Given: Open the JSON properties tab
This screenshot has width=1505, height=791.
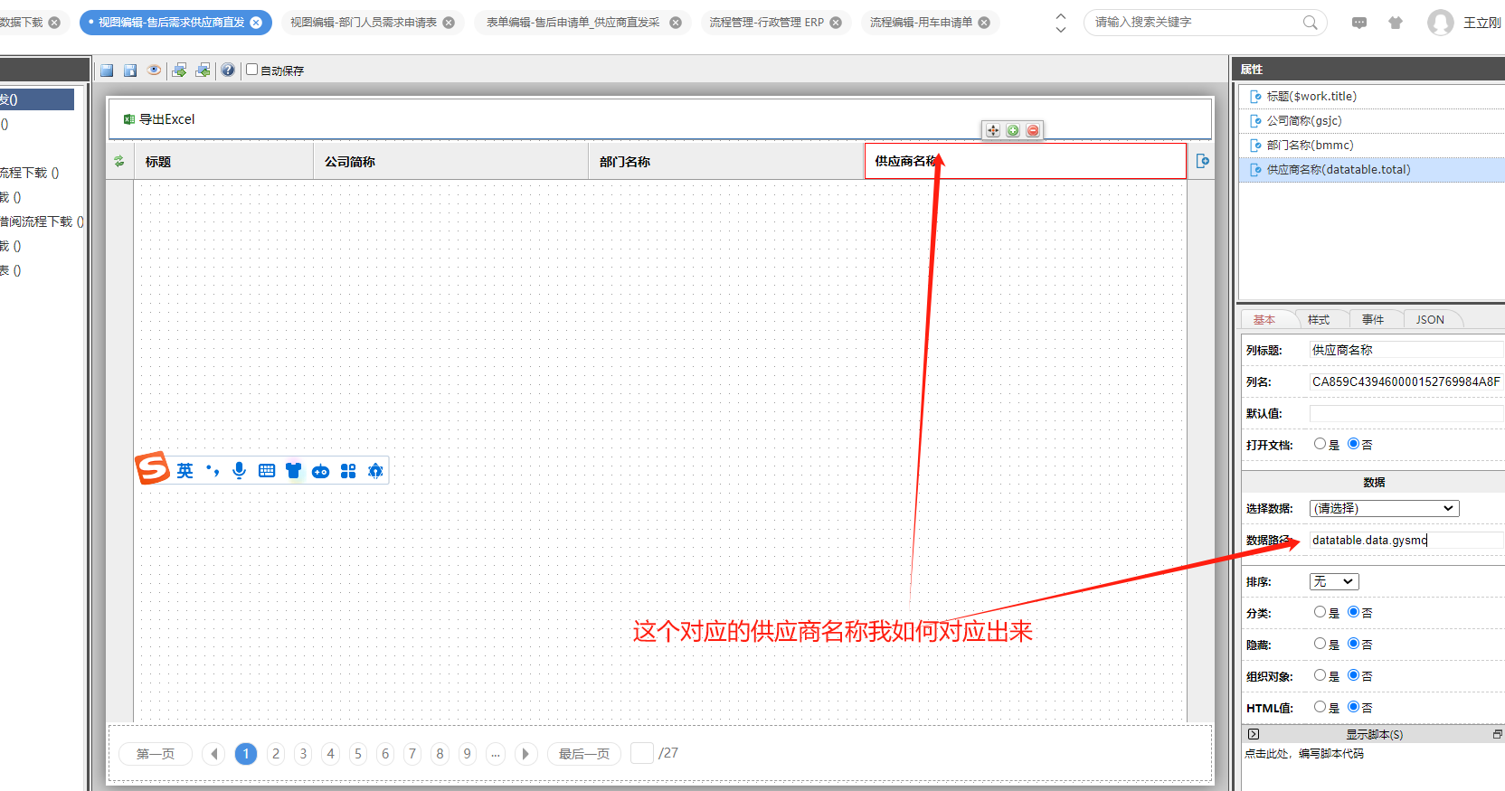Looking at the screenshot, I should point(1430,319).
